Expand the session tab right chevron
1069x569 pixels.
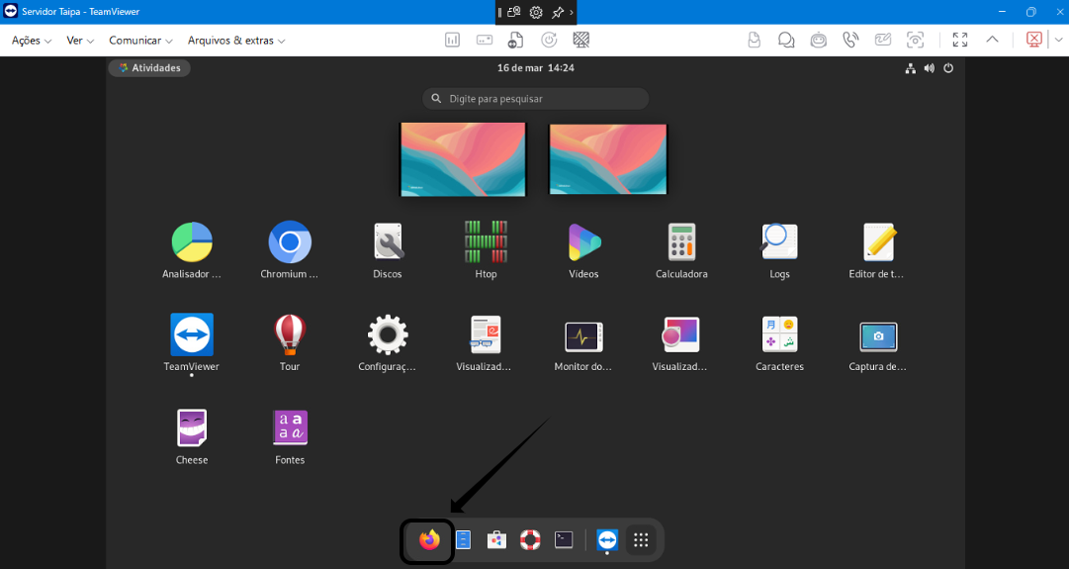click(x=572, y=12)
